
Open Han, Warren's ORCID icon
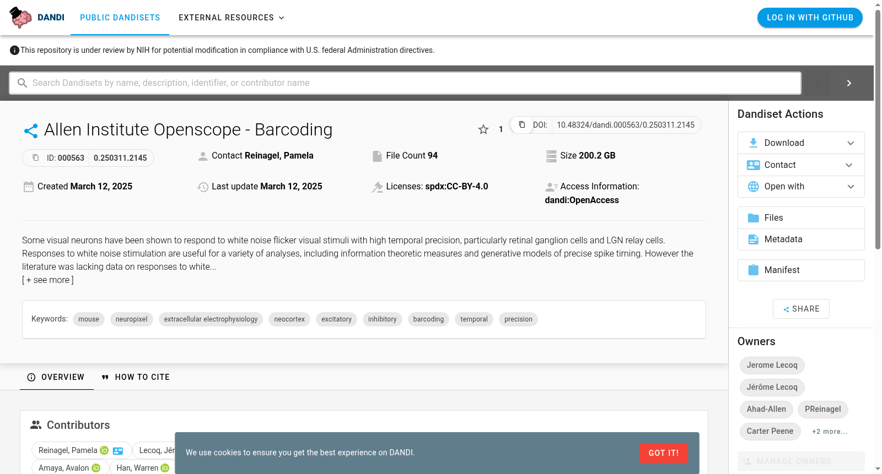pos(165,468)
